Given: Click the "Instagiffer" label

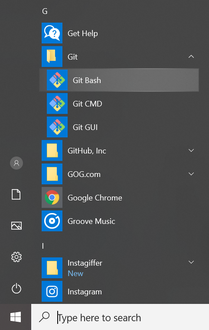Looking at the screenshot, I should click(85, 263).
